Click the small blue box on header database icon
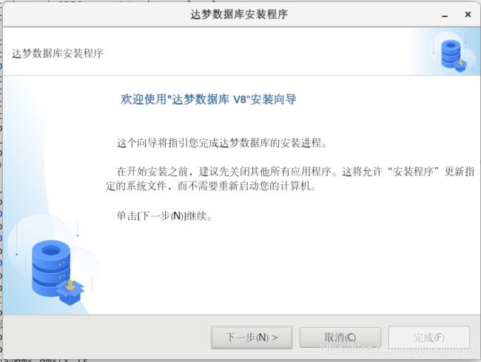The width and height of the screenshot is (481, 362). 460,65
